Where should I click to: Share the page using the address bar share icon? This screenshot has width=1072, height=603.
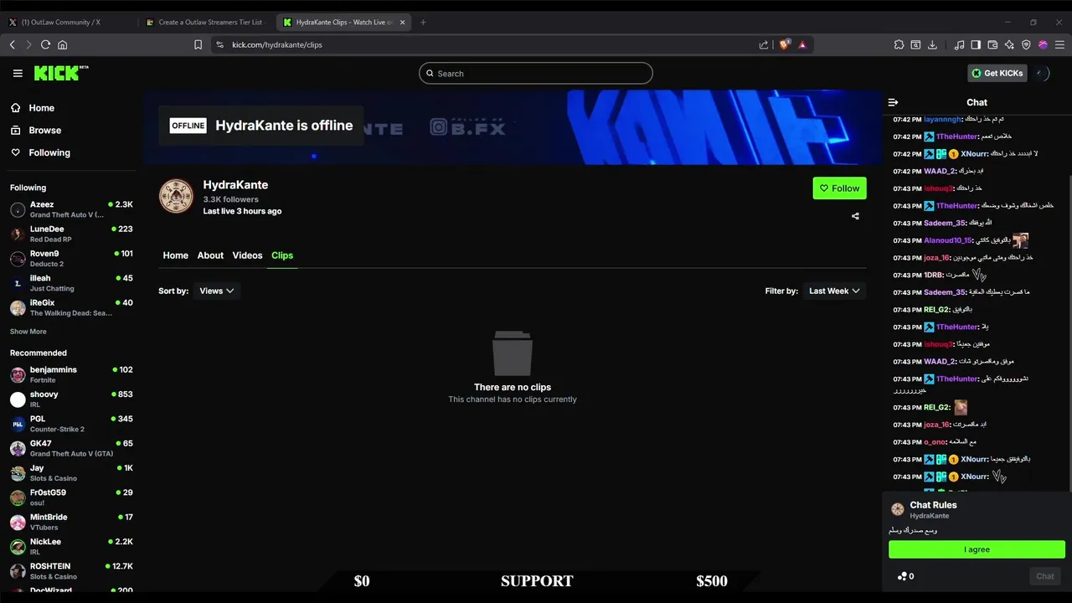click(764, 44)
